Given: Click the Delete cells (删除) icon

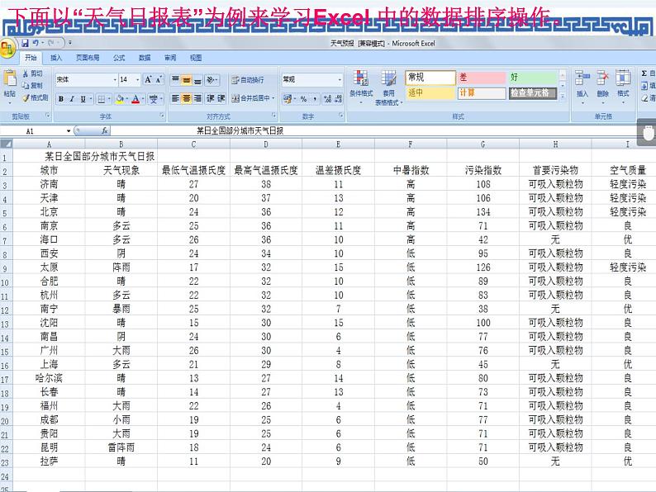Looking at the screenshot, I should point(602,78).
